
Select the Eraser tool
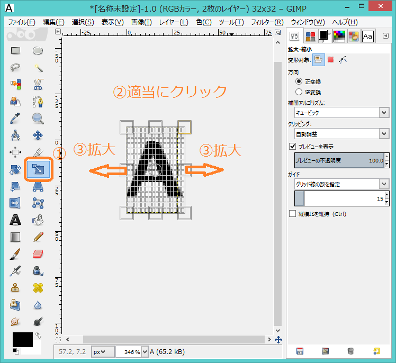38,254
